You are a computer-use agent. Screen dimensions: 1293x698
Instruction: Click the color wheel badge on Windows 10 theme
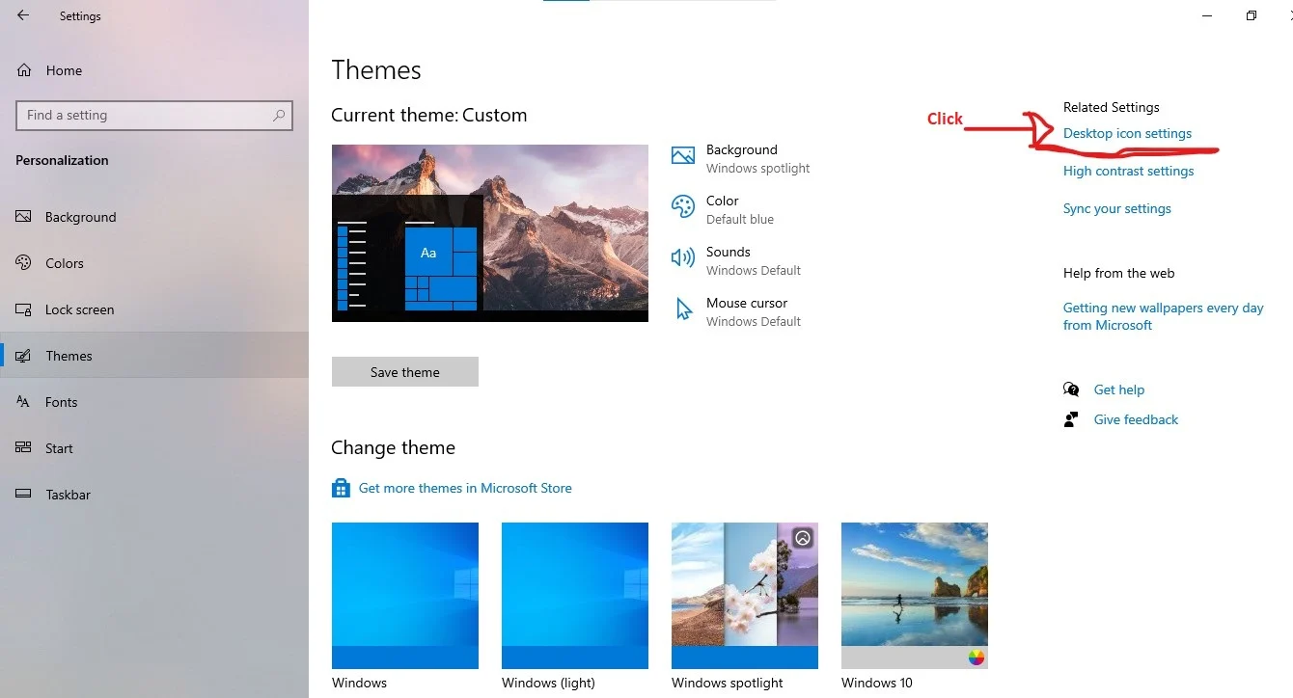[x=977, y=658]
